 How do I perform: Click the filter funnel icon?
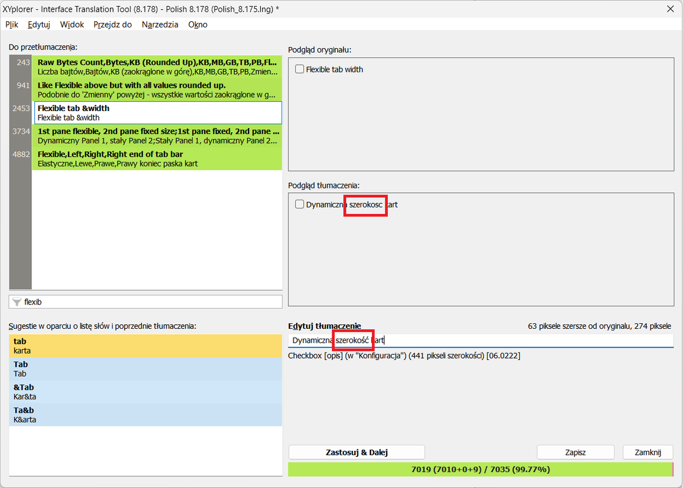16,302
